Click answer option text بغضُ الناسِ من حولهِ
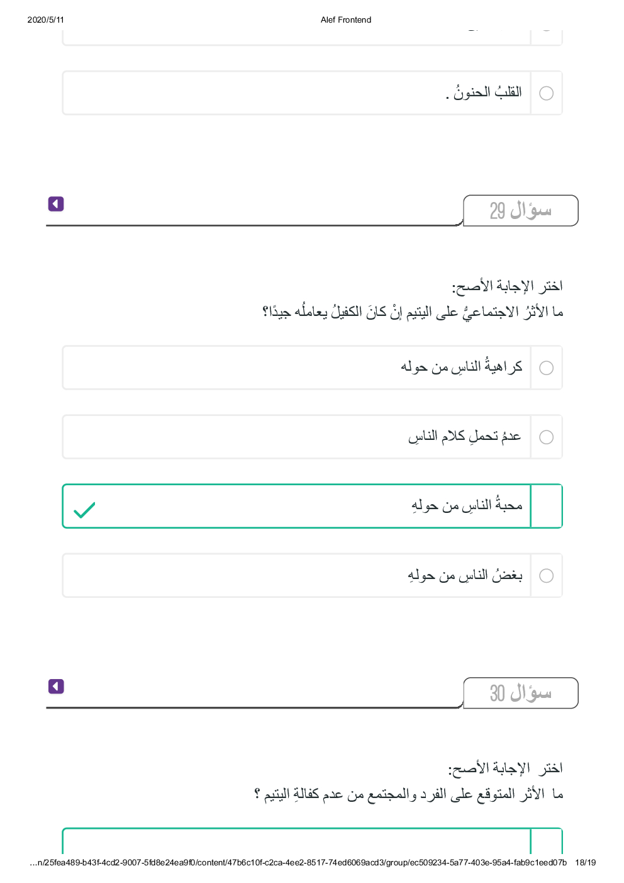Image resolution: width=624 pixels, height=883 pixels. point(465,575)
